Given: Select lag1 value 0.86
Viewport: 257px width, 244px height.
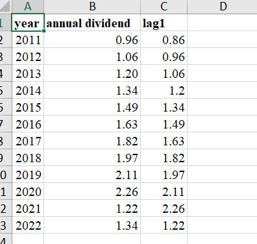Looking at the screenshot, I should (x=164, y=40).
